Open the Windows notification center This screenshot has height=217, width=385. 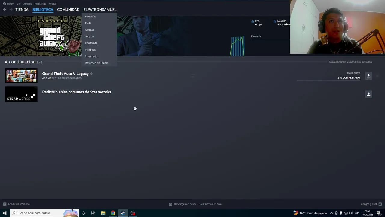tap(379, 213)
